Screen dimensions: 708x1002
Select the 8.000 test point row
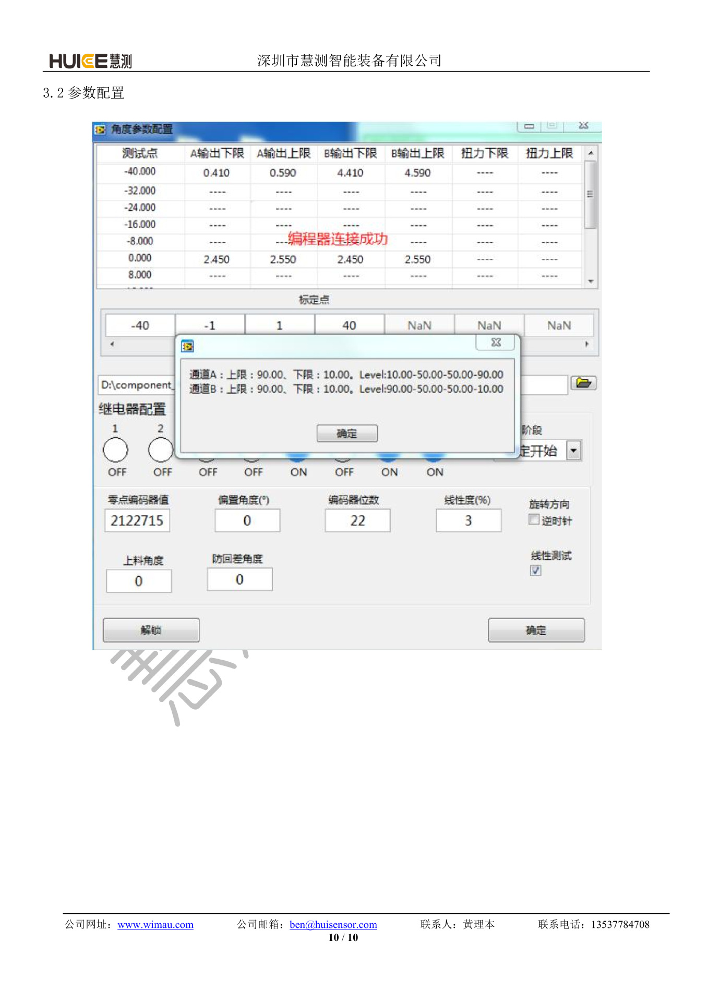tap(340, 275)
